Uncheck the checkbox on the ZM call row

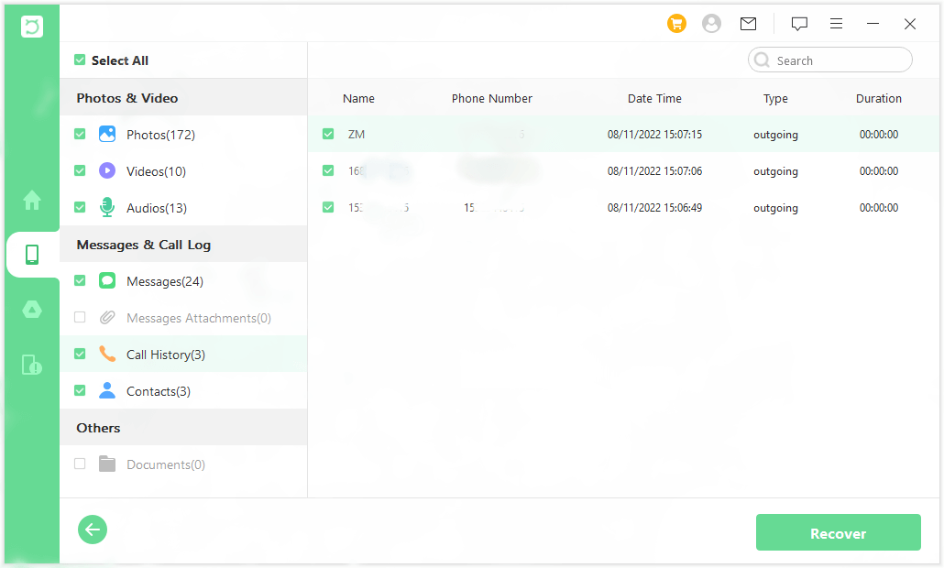pos(328,133)
